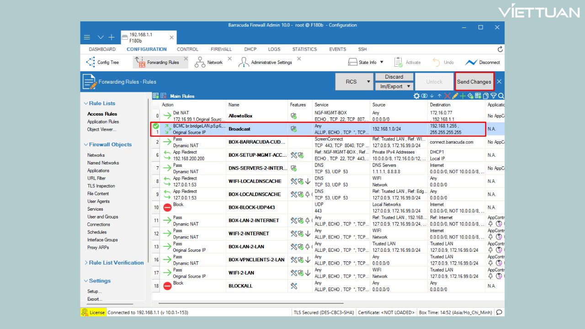The width and height of the screenshot is (585, 329).
Task: Click the refresh icon at the top right
Action: pos(500,49)
